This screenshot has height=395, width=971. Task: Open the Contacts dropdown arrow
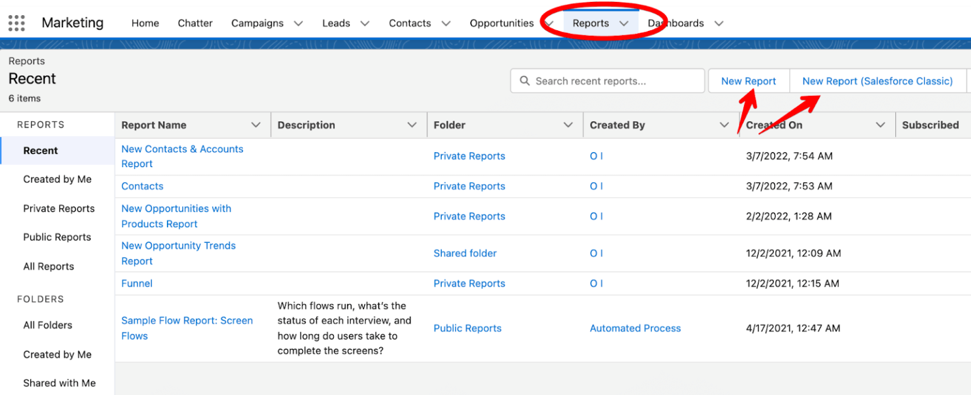[446, 23]
